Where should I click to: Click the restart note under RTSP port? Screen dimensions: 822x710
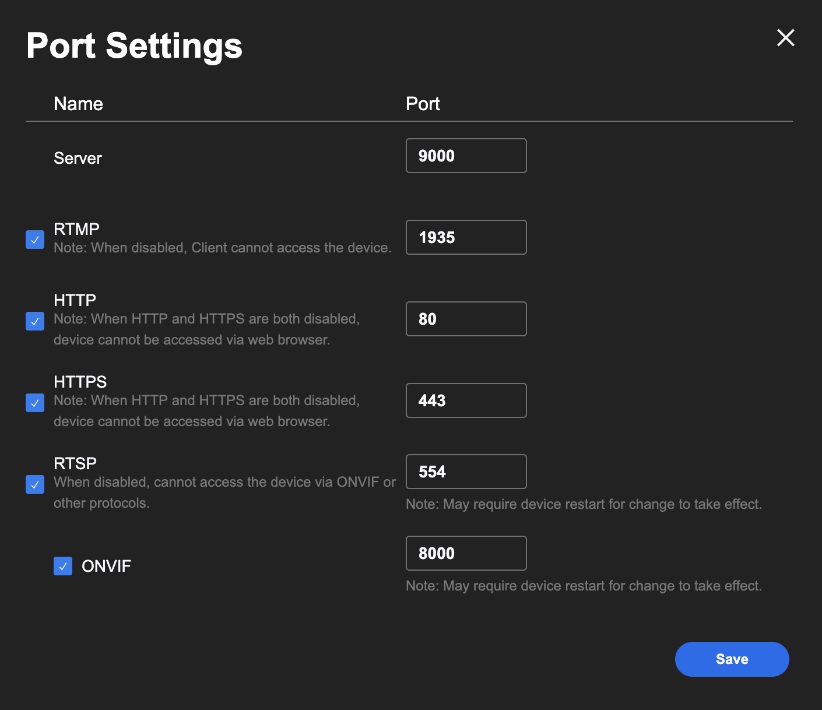point(584,504)
